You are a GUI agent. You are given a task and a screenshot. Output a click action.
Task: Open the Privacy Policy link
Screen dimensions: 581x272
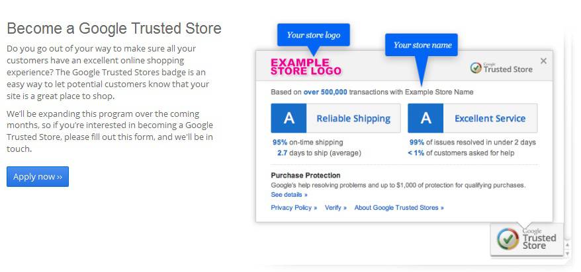294,208
